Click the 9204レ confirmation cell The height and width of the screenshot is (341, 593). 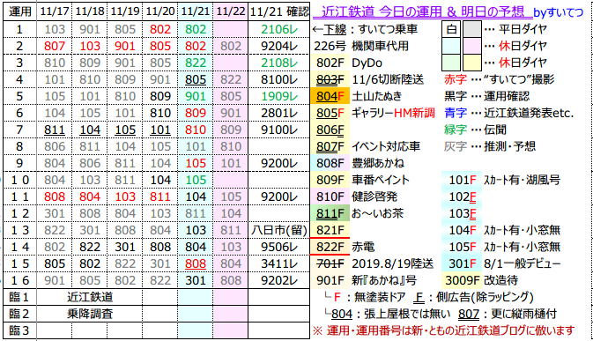(279, 46)
